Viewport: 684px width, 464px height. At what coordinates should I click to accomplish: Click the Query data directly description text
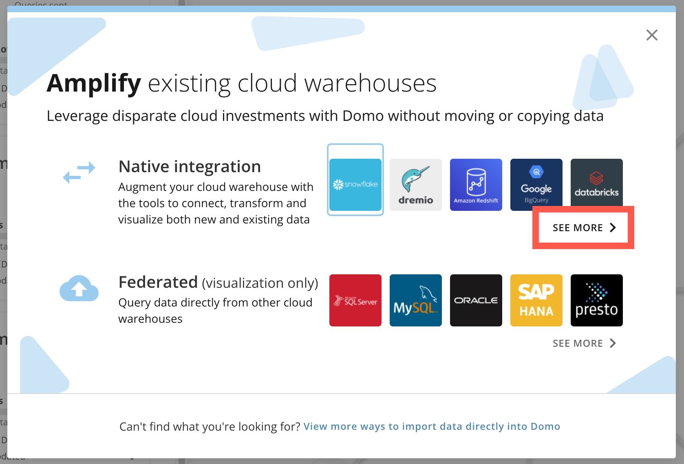click(215, 311)
